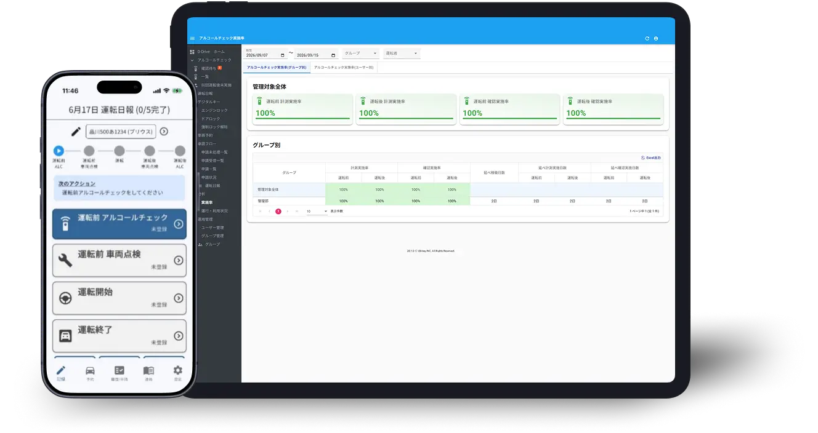Open エンジンロック in the sidebar
The width and height of the screenshot is (818, 433).
214,110
